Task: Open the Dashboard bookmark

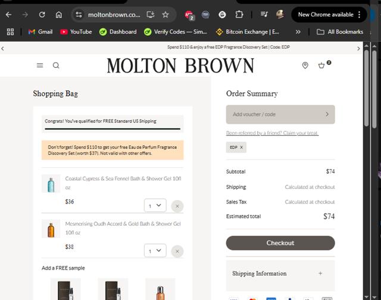Action: pyautogui.click(x=118, y=32)
